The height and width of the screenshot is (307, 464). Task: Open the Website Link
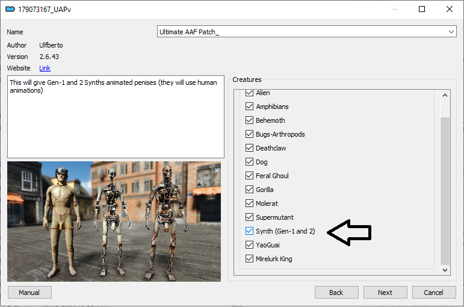click(x=45, y=68)
